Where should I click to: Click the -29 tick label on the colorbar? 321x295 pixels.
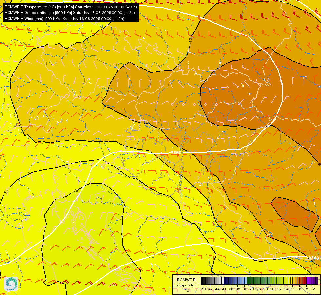[251, 289]
